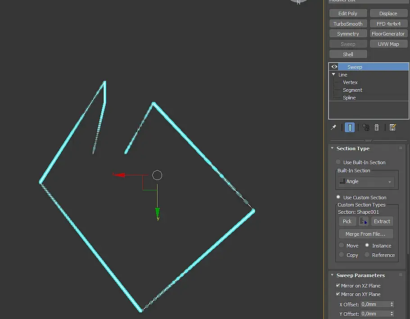
Task: Click Section Type rollout drag handle
Action: click(401, 148)
